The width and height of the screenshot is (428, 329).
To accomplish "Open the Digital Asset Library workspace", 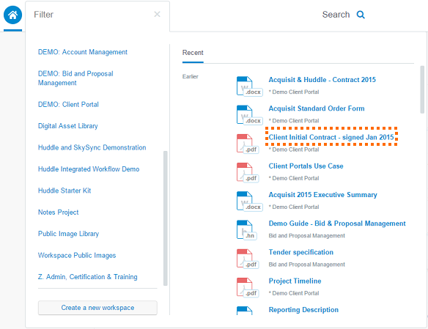I will pyautogui.click(x=68, y=126).
